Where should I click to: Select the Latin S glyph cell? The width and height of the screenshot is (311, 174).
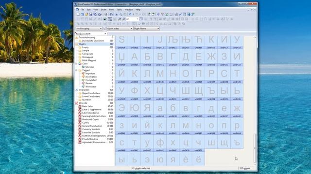click(x=121, y=41)
